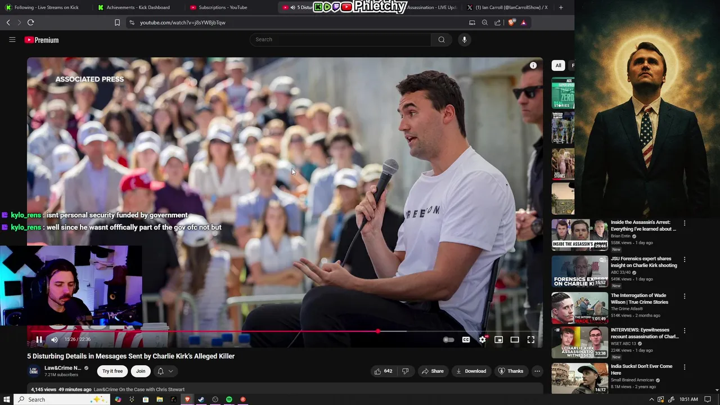Open File Explorer from the taskbar
This screenshot has height=405, width=720.
(159, 399)
